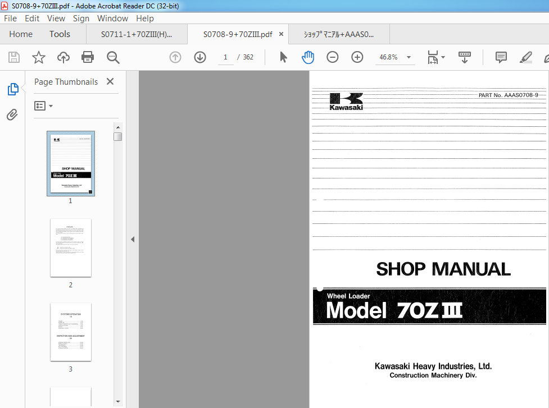Add a sticky note comment
The width and height of the screenshot is (549, 408).
click(x=501, y=57)
